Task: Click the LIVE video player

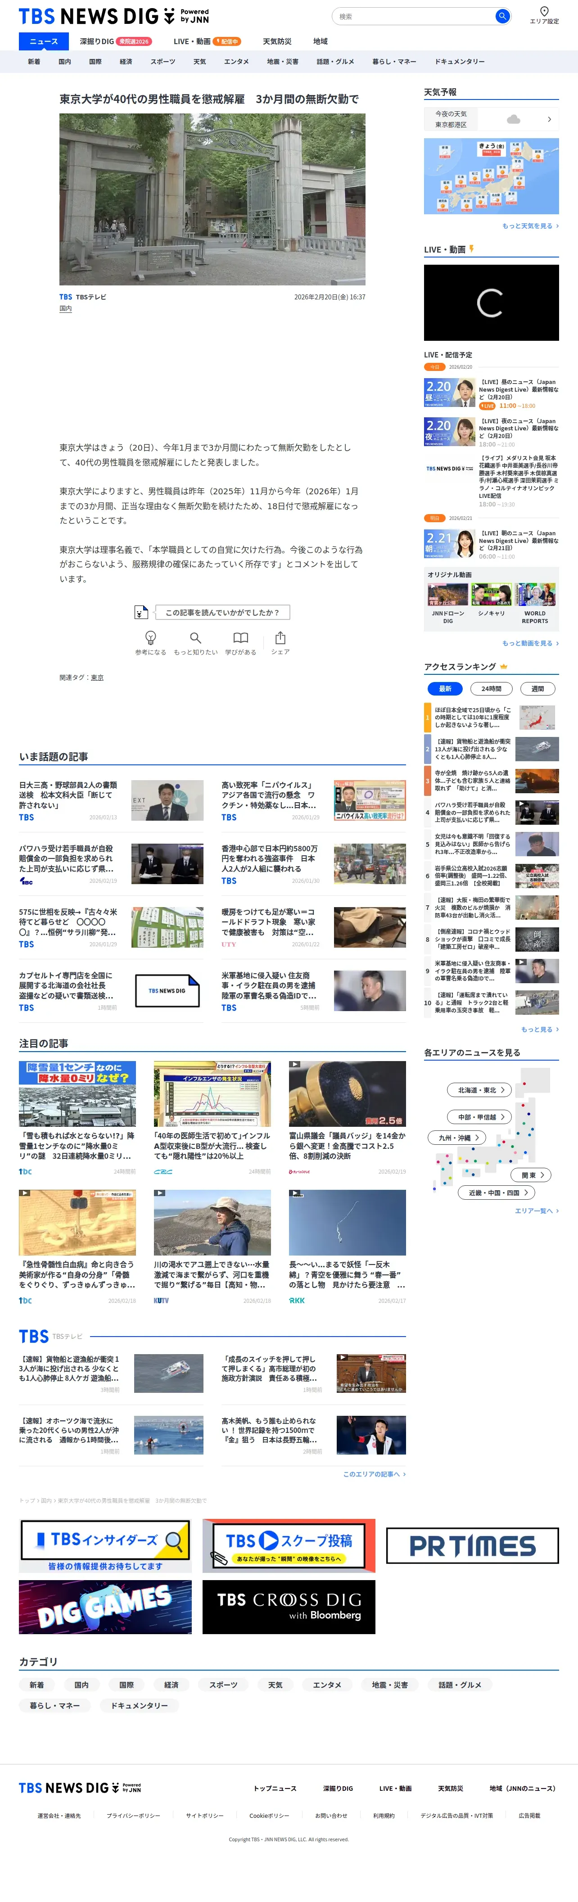Action: click(491, 303)
